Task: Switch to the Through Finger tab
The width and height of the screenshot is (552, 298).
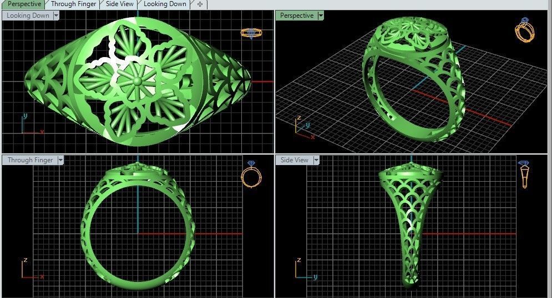Action: pyautogui.click(x=73, y=4)
